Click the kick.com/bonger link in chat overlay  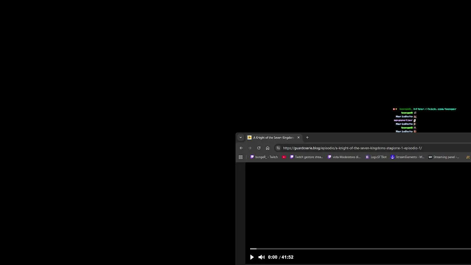click(435, 109)
